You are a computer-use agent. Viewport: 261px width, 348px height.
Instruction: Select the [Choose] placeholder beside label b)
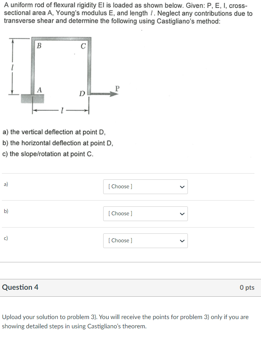[x=120, y=213]
